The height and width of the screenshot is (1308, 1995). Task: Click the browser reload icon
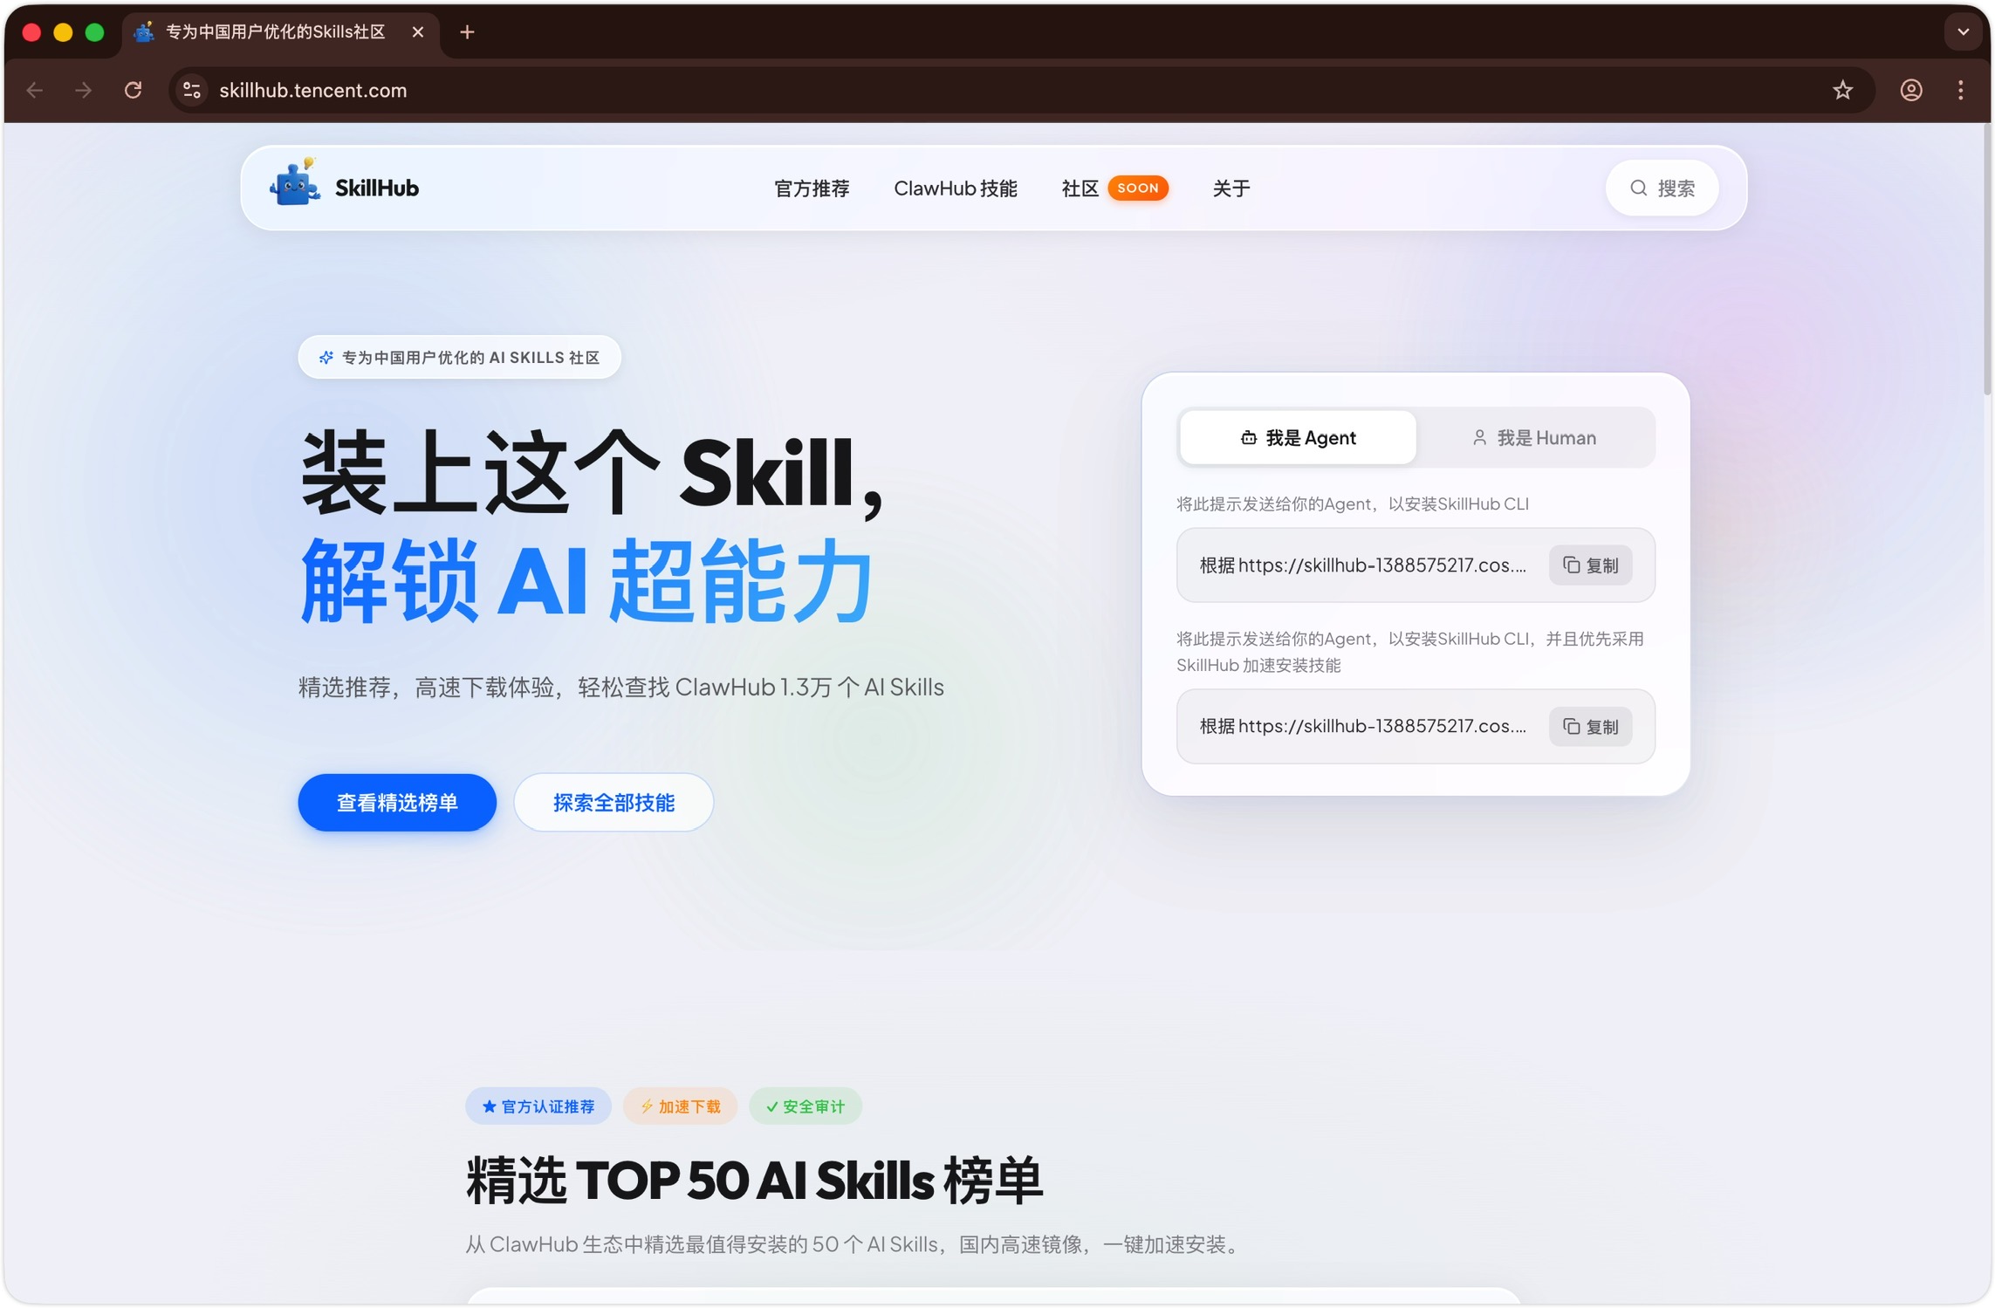(x=133, y=90)
